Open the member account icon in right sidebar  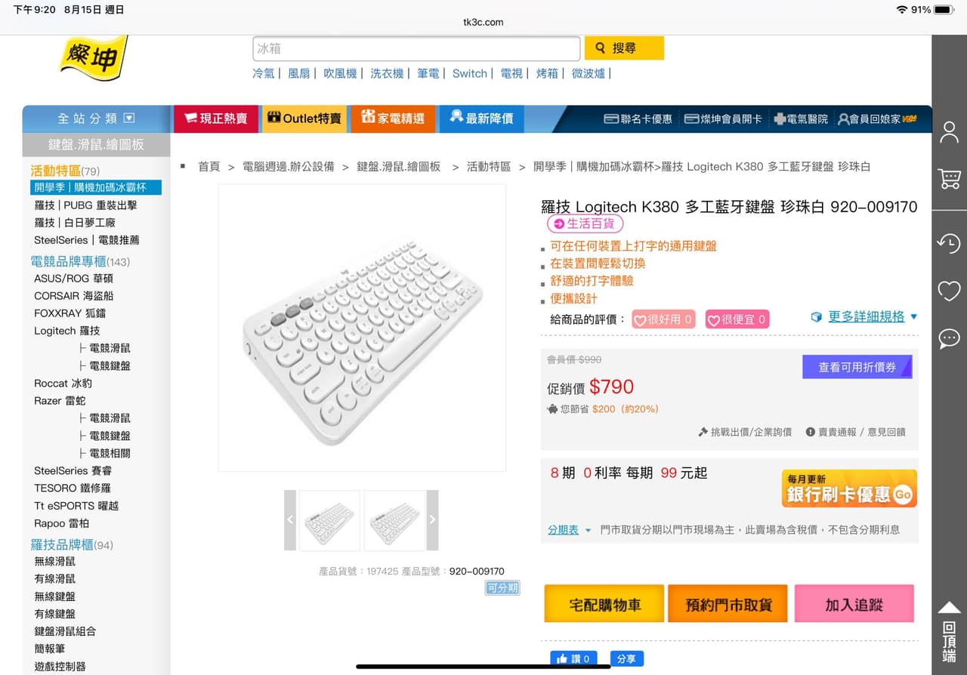(x=949, y=132)
